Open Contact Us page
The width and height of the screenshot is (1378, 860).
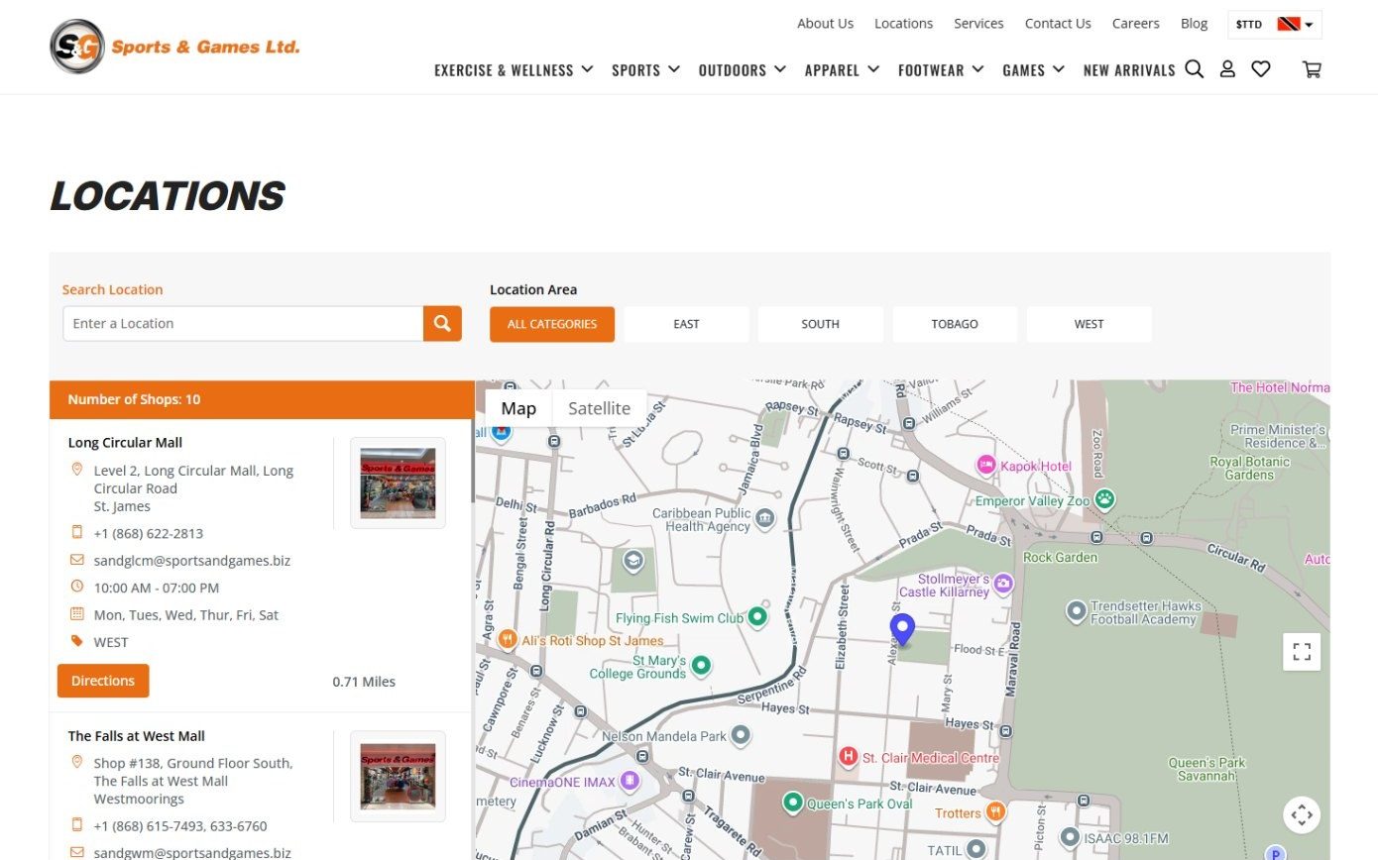(x=1058, y=23)
